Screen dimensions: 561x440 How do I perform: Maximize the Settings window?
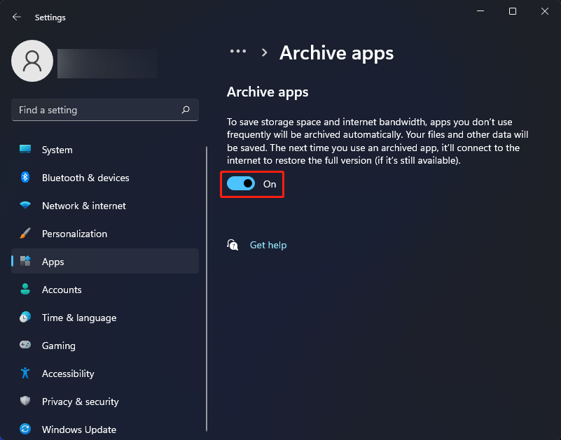click(513, 11)
